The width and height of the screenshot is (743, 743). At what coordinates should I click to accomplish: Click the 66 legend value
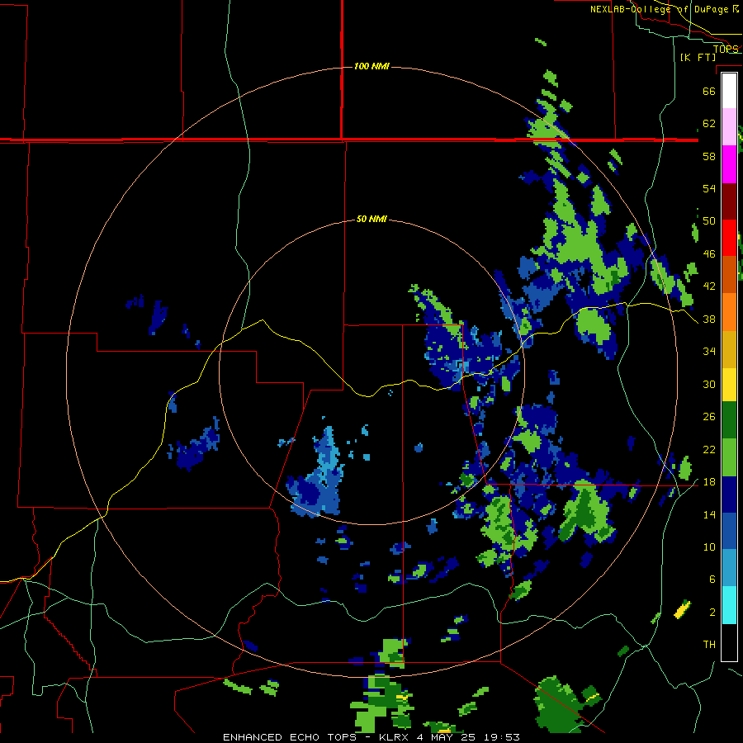(709, 91)
